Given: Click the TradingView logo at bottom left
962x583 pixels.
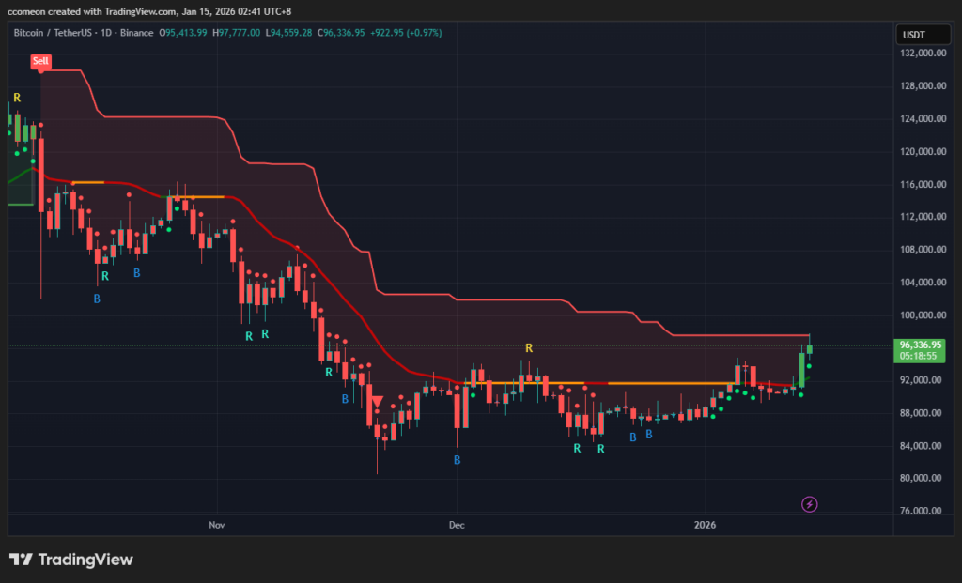Looking at the screenshot, I should [71, 560].
